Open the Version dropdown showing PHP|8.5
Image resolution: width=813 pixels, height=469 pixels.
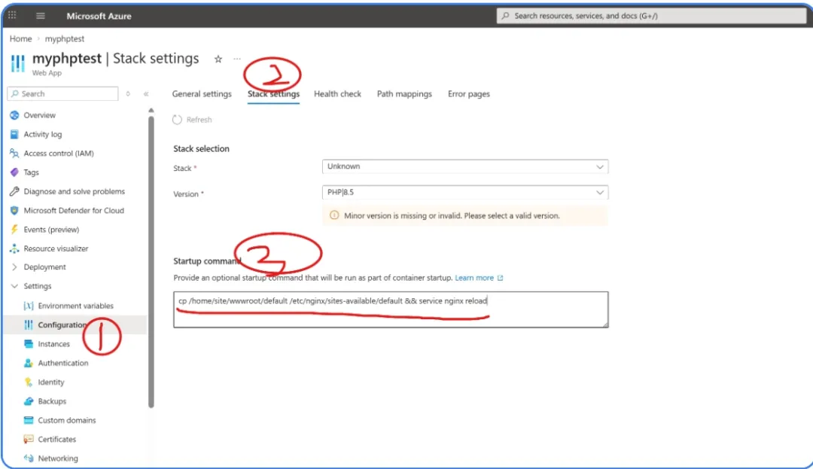pyautogui.click(x=465, y=192)
